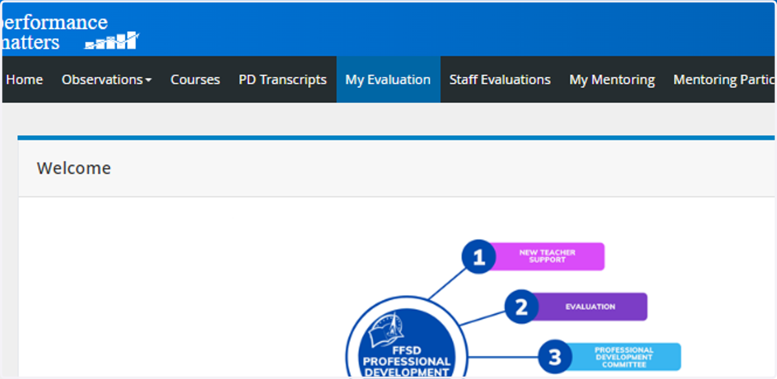The height and width of the screenshot is (379, 777).
Task: Click the number 1 circle
Action: [x=479, y=258]
